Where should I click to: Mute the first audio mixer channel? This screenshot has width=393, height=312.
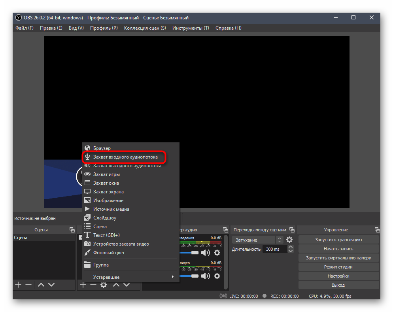point(206,253)
